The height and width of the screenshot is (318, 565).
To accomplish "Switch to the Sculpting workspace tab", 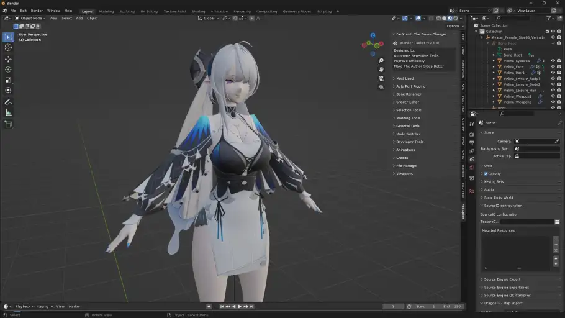I will click(127, 12).
